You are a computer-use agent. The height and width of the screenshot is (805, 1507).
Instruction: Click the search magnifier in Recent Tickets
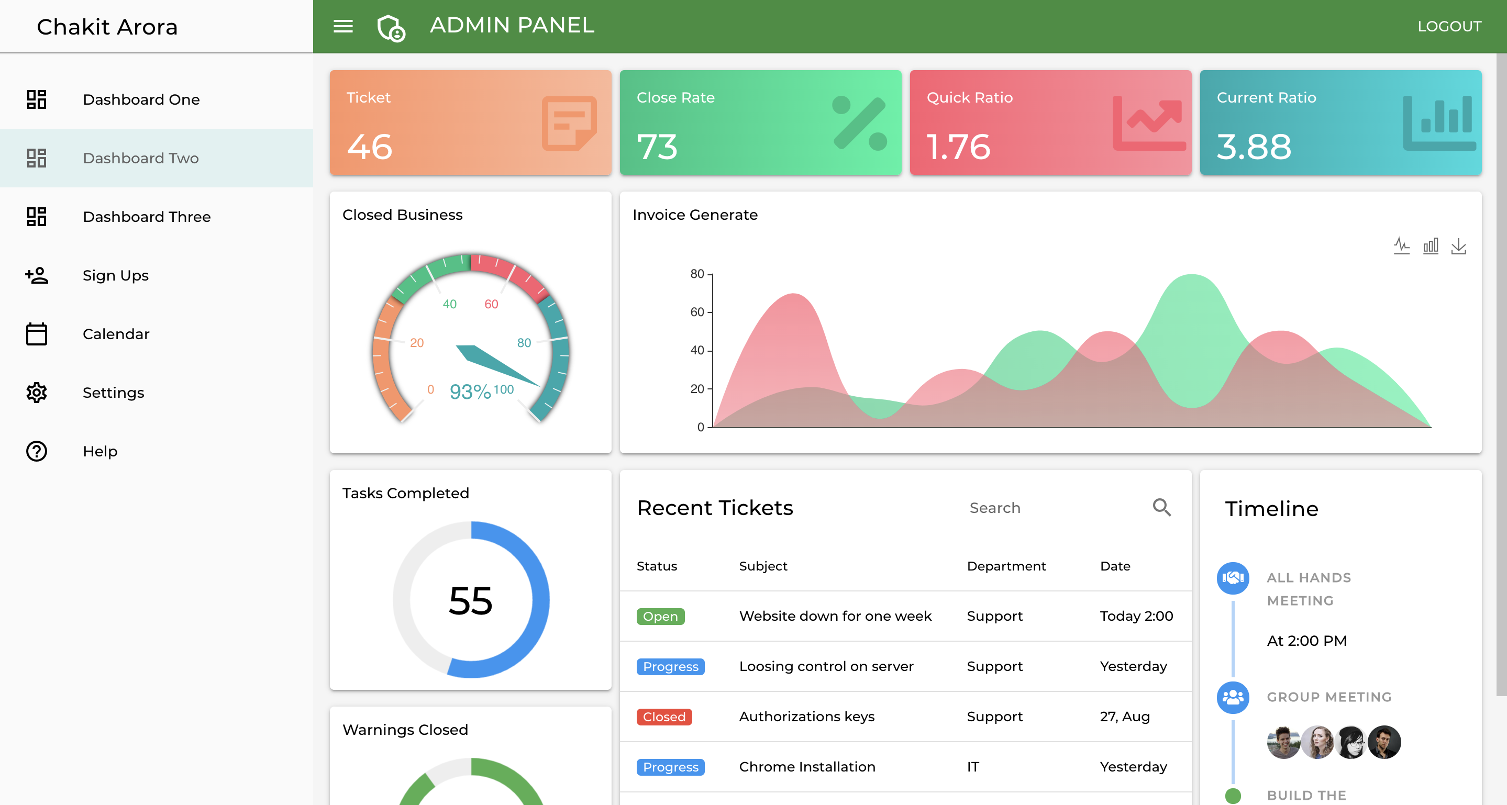pyautogui.click(x=1162, y=508)
